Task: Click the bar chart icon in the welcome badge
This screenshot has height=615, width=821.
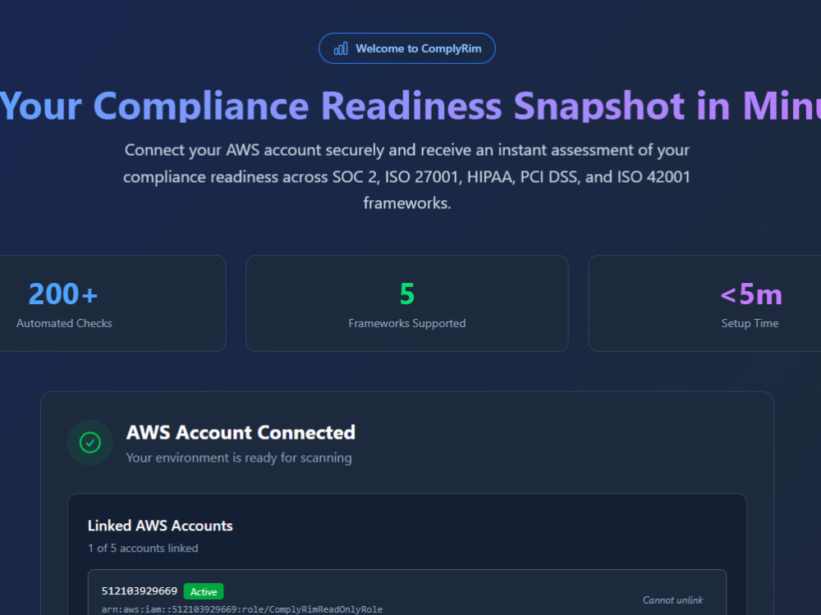Action: pyautogui.click(x=341, y=48)
